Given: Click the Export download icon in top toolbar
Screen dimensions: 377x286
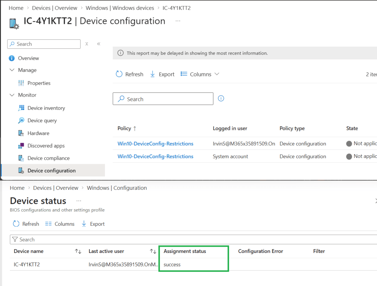Looking at the screenshot, I should (x=153, y=74).
